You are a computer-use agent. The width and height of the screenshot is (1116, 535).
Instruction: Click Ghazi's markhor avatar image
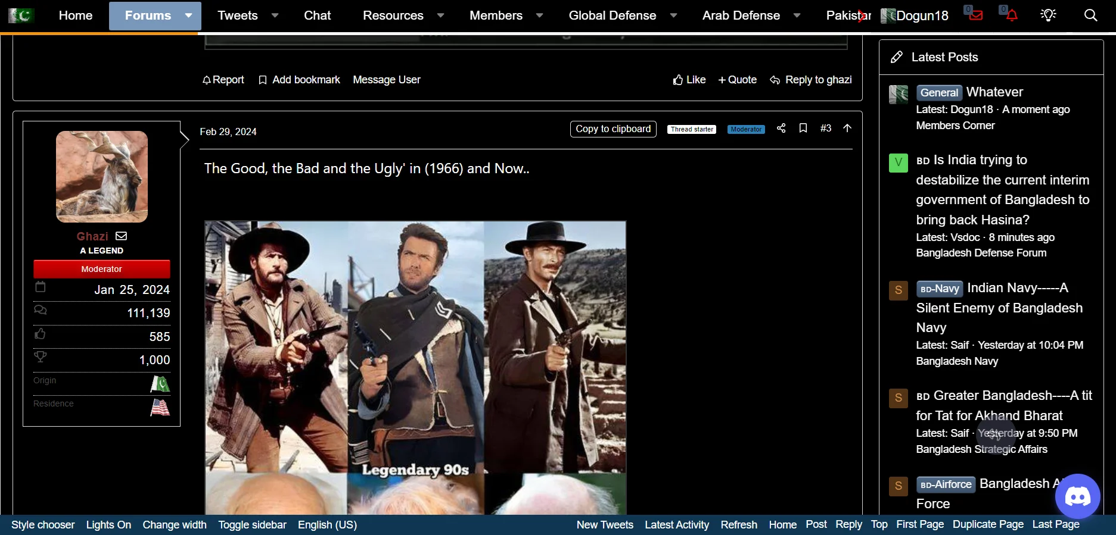102,177
